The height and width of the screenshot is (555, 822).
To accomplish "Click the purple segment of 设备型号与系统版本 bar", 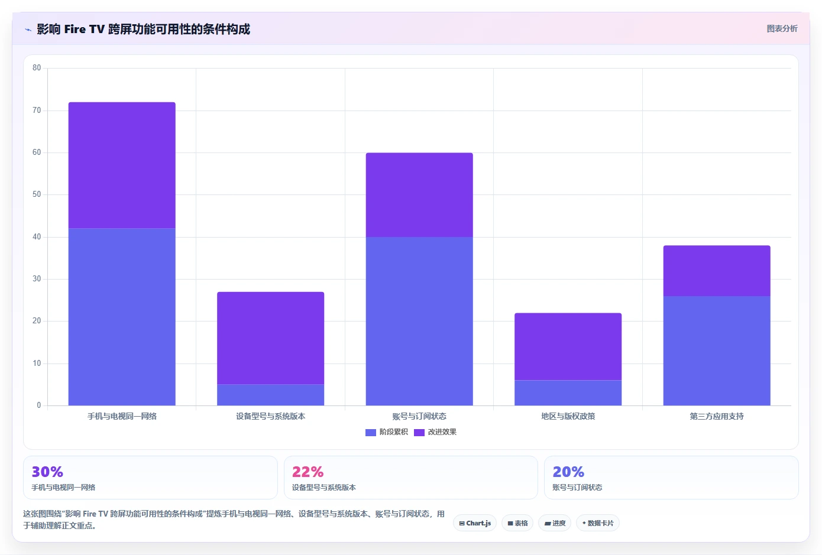I will 271,338.
